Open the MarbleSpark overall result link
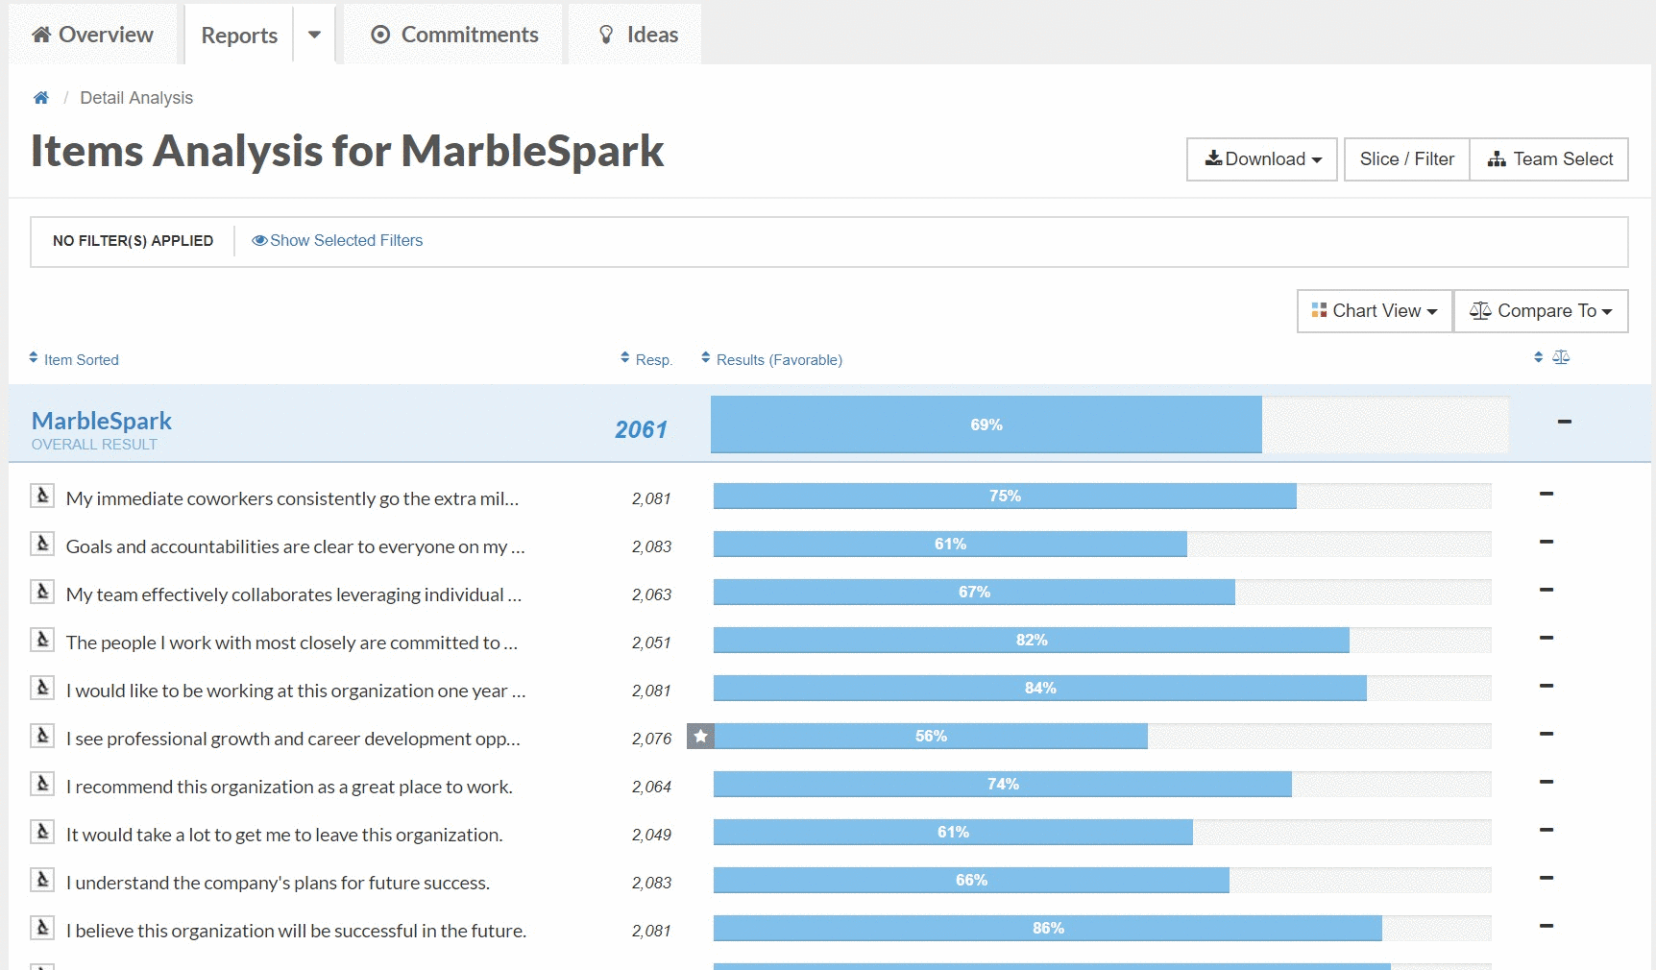Image resolution: width=1656 pixels, height=970 pixels. pos(102,421)
